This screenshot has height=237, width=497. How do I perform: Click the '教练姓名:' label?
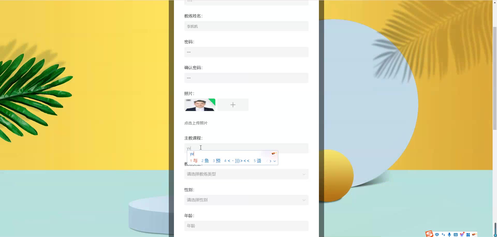[193, 16]
